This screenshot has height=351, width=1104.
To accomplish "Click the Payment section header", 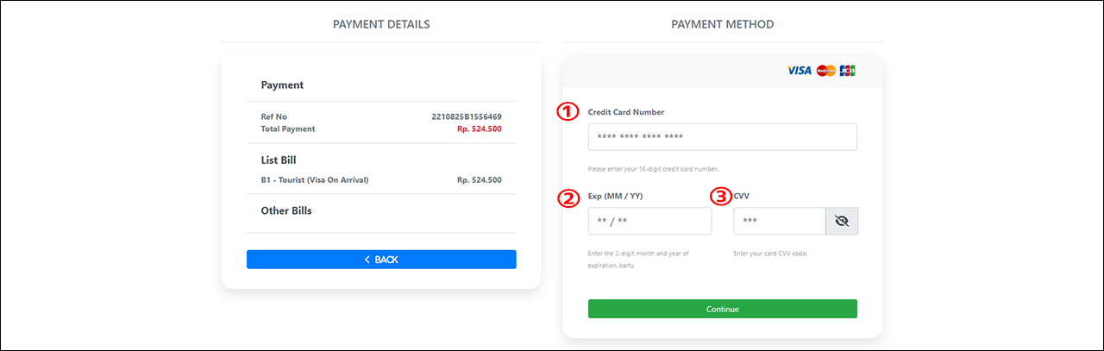I will tap(282, 85).
